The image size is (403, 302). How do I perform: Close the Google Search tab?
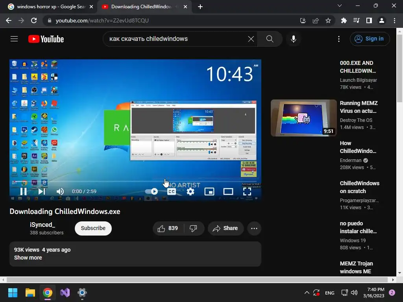pos(91,7)
